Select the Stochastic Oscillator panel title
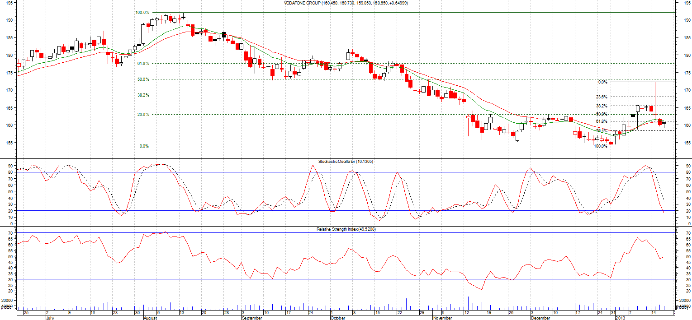The width and height of the screenshot is (692, 320). 346,161
